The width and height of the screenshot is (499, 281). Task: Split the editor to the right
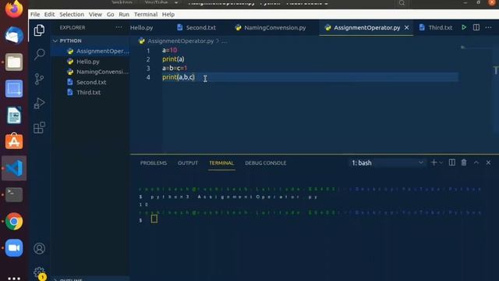pyautogui.click(x=476, y=27)
